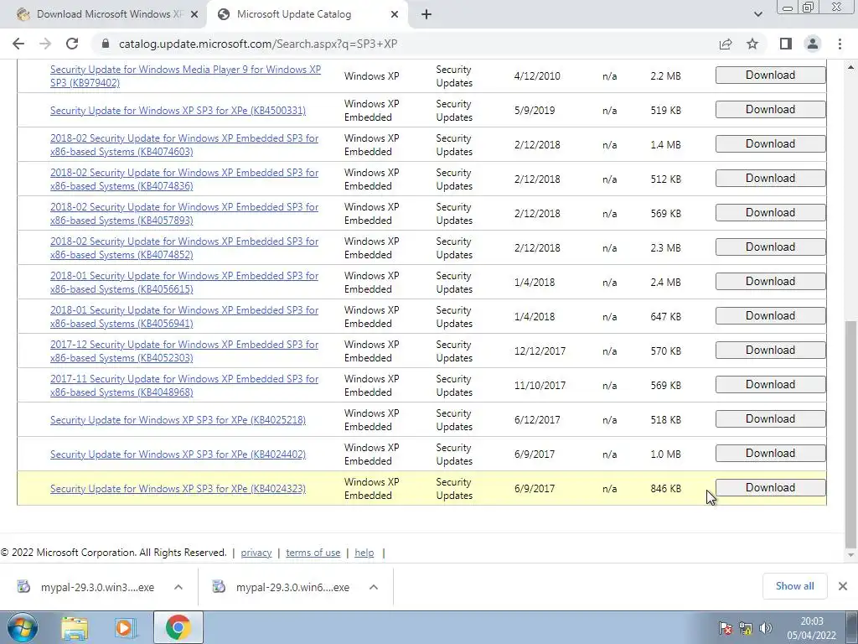Viewport: 858px width, 644px height.
Task: Open KB4052303 update link
Action: click(x=184, y=351)
